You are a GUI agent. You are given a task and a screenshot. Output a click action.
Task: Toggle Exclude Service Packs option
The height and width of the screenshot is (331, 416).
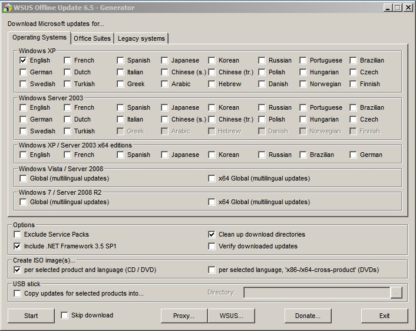coord(17,234)
